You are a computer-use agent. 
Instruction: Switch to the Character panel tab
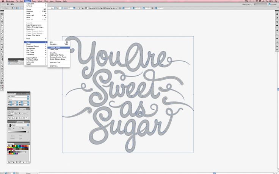(11, 94)
